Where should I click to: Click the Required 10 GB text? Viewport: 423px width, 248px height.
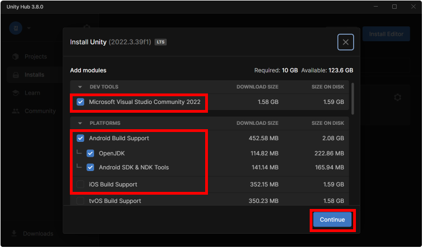pyautogui.click(x=276, y=70)
